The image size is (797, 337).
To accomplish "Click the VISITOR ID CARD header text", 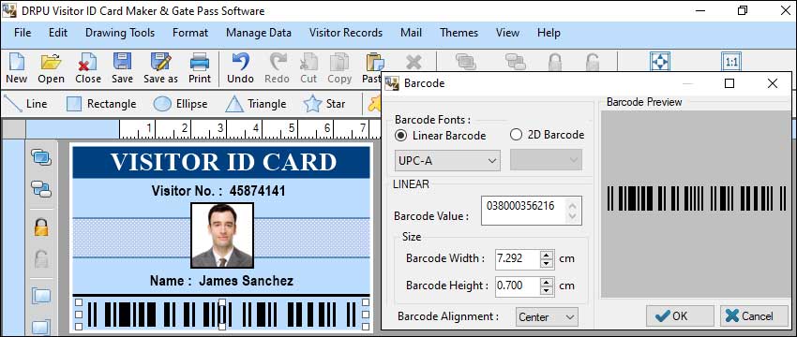I will 223,162.
